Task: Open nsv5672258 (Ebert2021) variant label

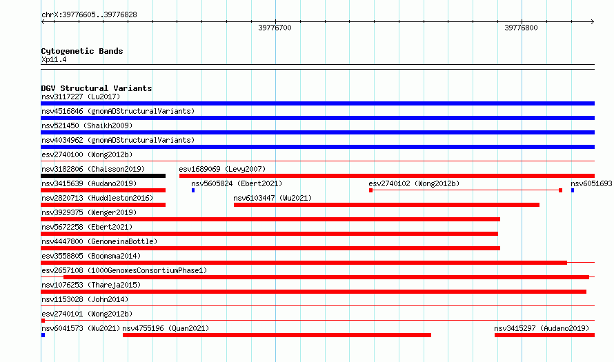Action: point(87,227)
